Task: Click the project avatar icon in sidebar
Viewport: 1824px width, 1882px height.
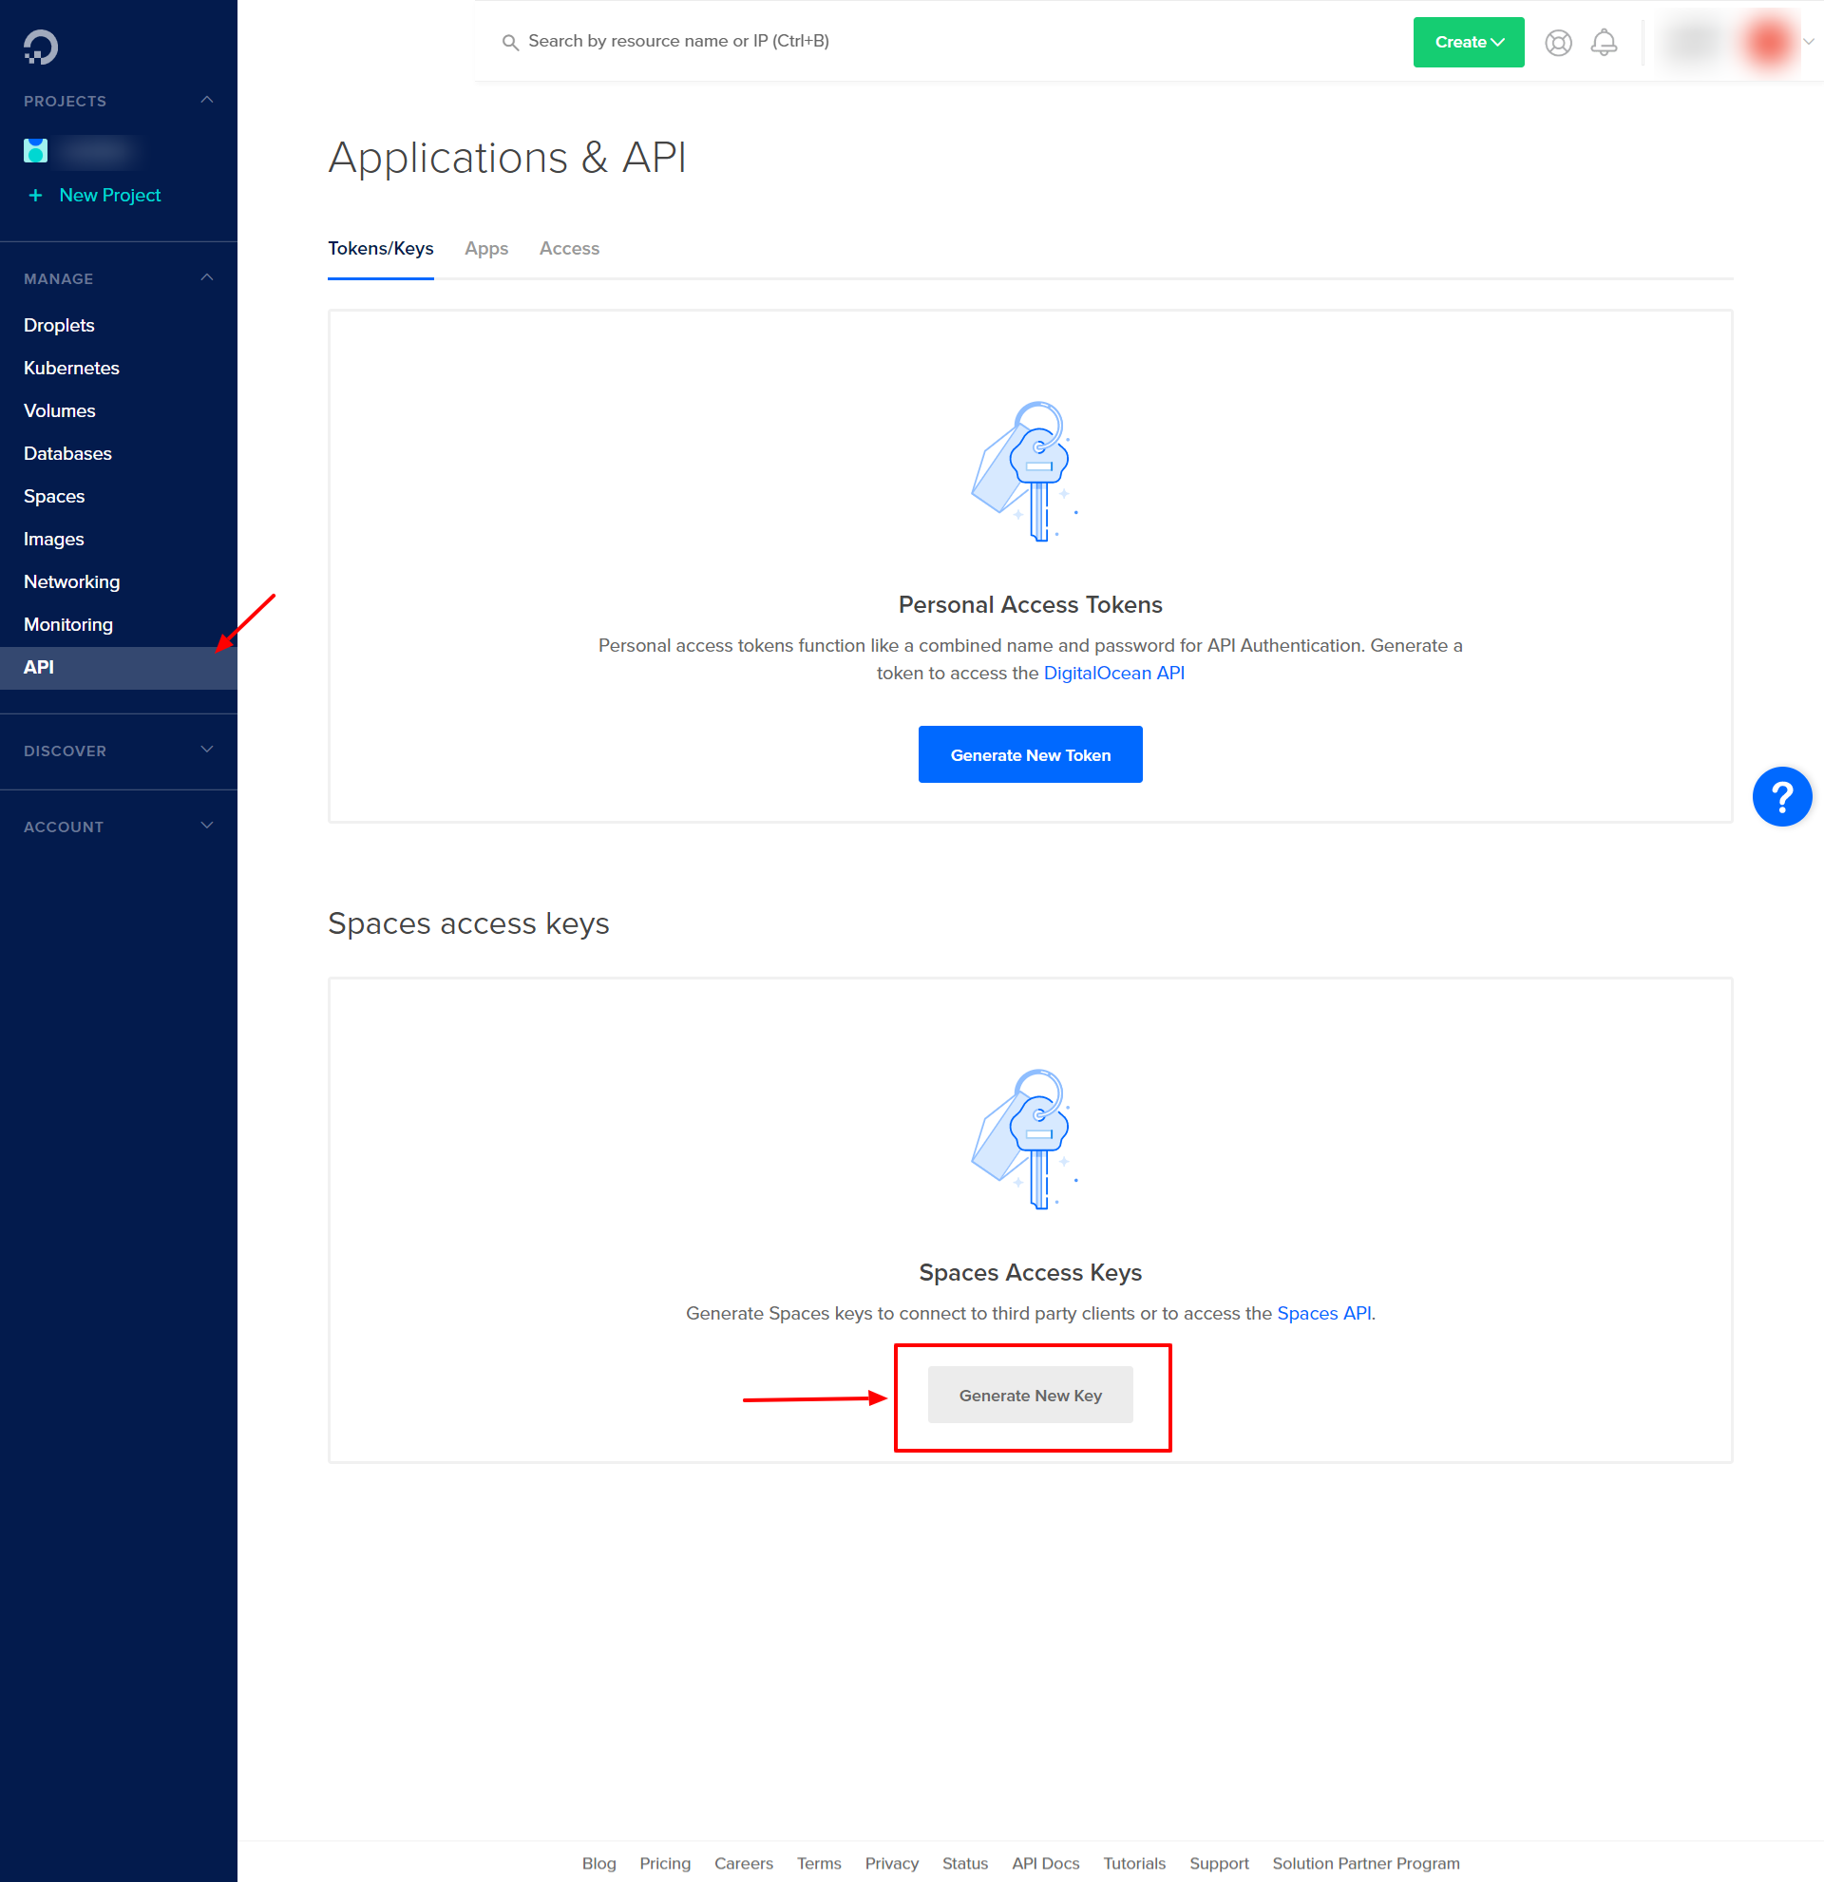Action: click(35, 151)
